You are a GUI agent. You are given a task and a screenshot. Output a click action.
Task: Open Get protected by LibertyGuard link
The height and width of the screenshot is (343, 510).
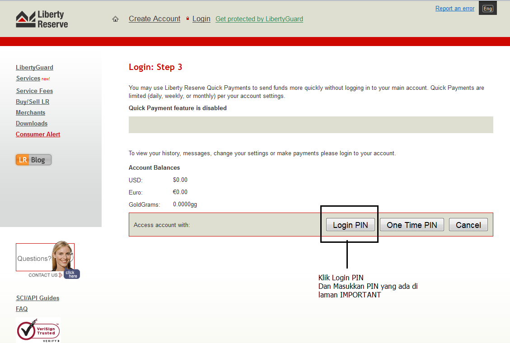tap(259, 19)
